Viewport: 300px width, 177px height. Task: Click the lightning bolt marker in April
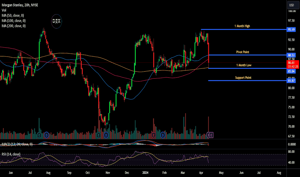click(x=208, y=135)
